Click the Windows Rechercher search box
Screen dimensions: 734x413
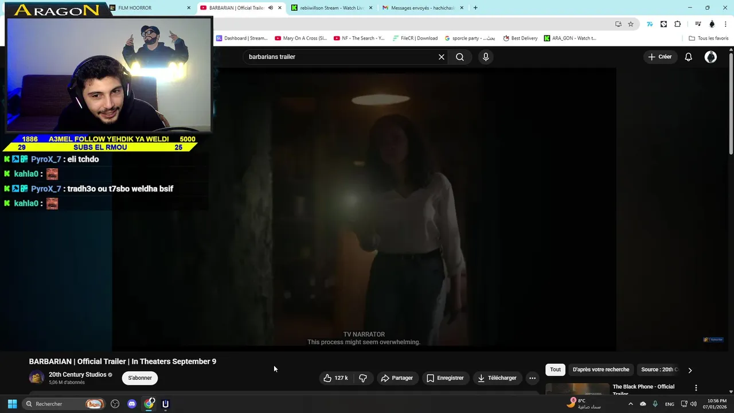[x=63, y=404]
